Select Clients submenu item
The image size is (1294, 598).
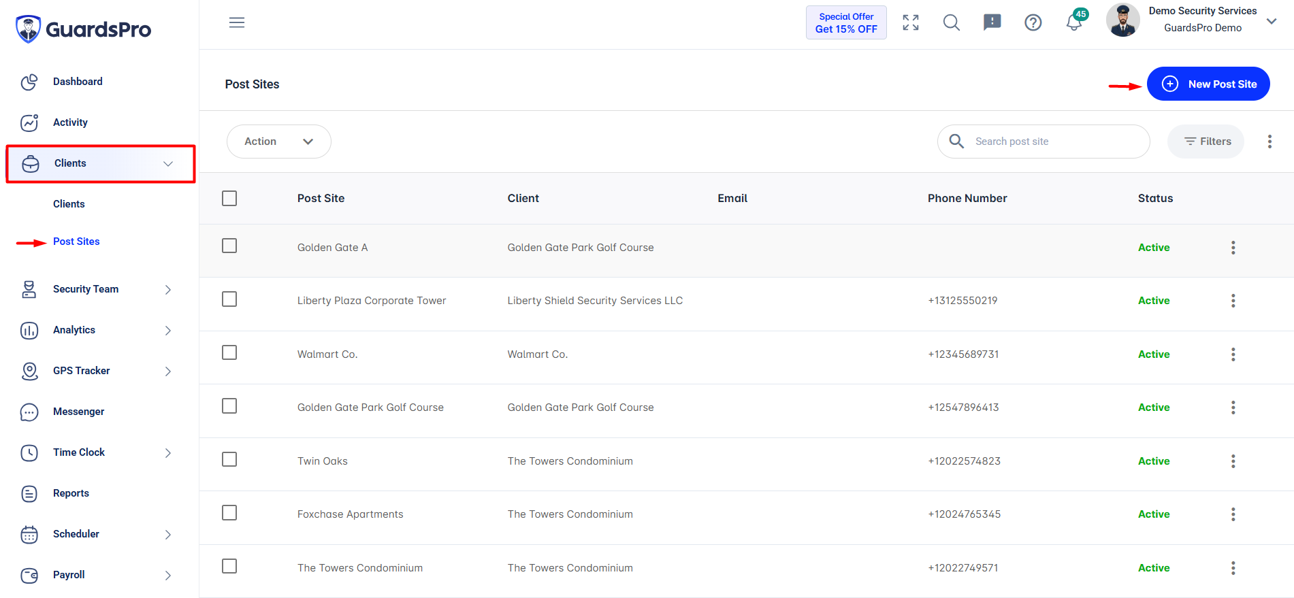69,204
